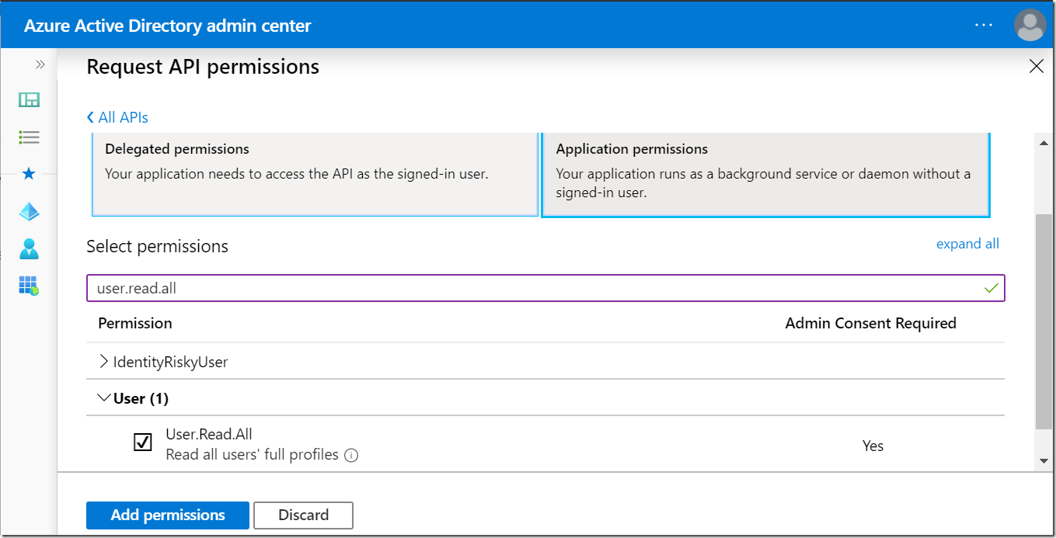The width and height of the screenshot is (1056, 538).
Task: Click the Add permissions button
Action: 168,515
